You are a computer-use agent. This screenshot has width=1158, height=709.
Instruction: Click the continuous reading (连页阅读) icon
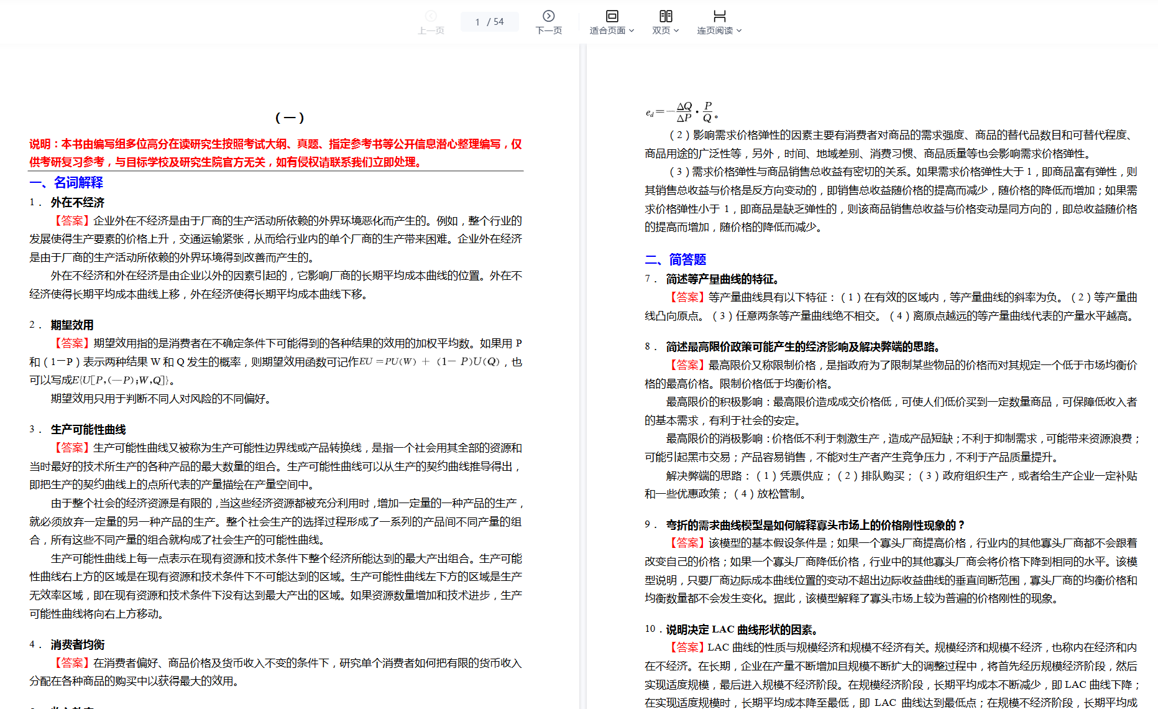[719, 16]
